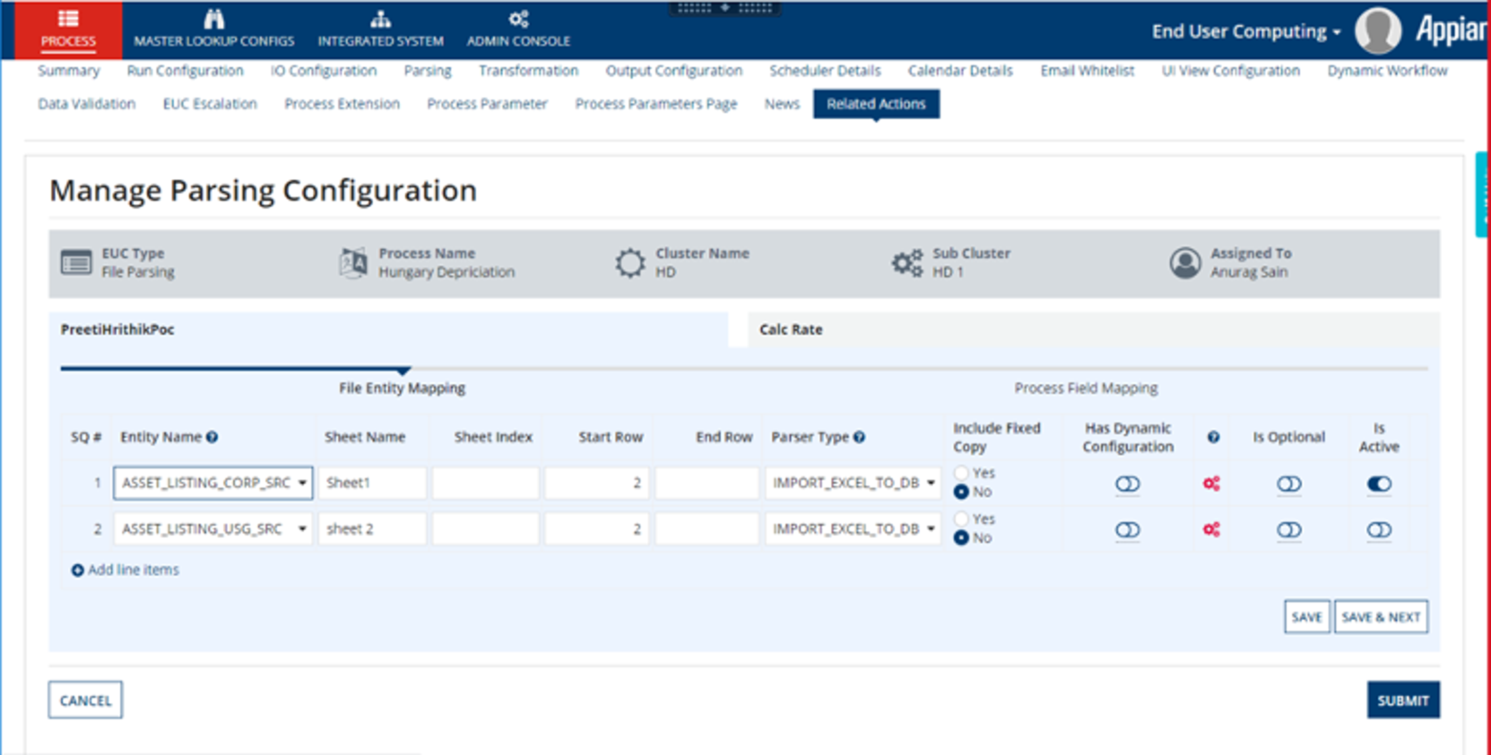Click Add line items link
The image size is (1491, 755).
[x=133, y=570]
